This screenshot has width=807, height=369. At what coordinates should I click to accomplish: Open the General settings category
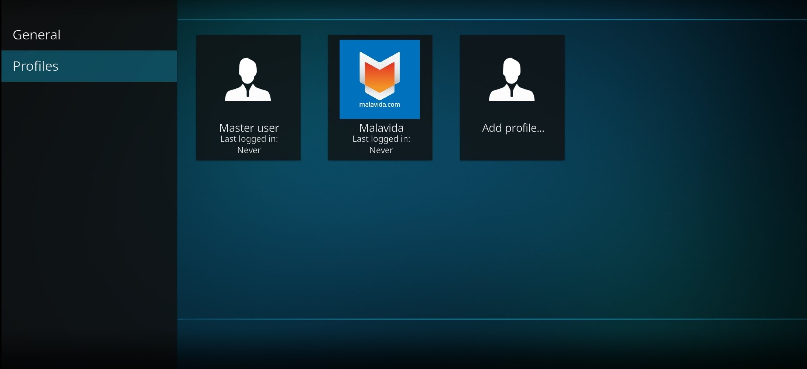click(x=89, y=35)
